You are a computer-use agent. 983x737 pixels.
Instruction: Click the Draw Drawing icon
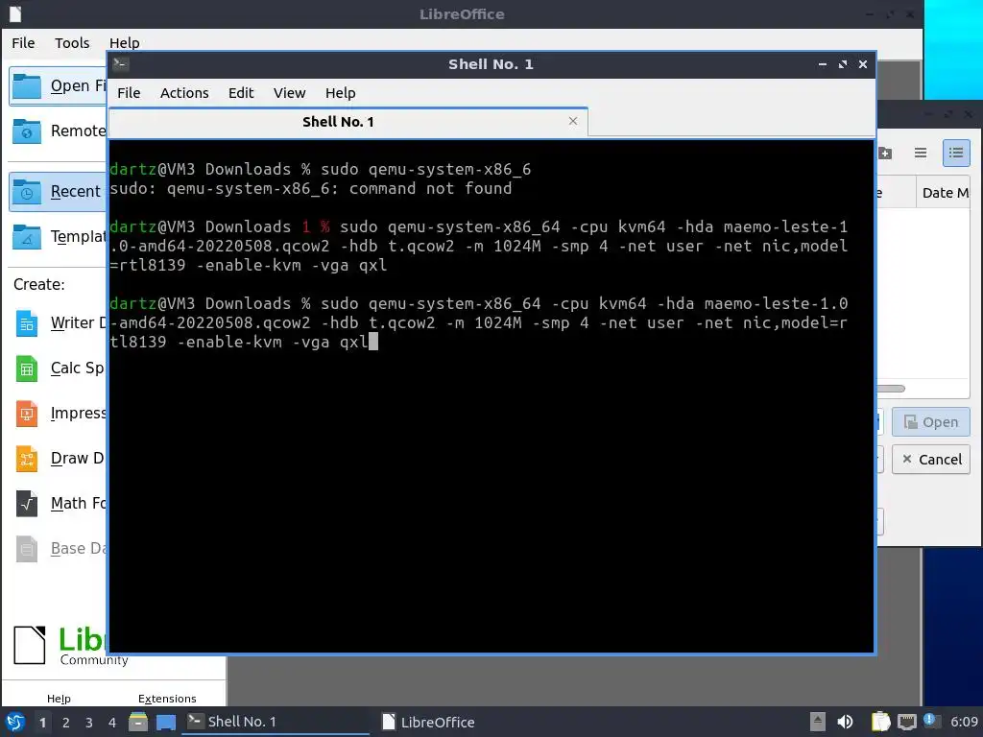26,459
